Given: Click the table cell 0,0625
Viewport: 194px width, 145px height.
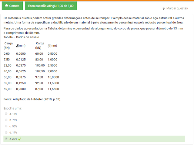Looking at the screenshot, I should 21,71.
